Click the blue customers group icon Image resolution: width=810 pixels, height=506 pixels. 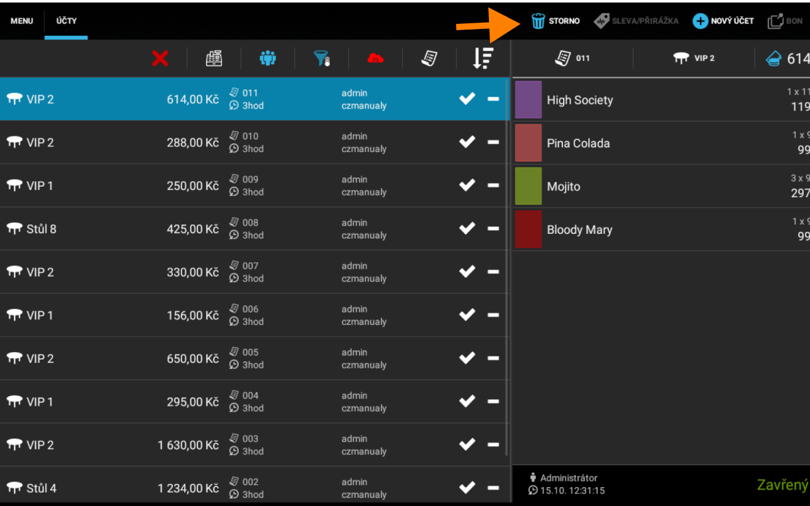click(268, 58)
